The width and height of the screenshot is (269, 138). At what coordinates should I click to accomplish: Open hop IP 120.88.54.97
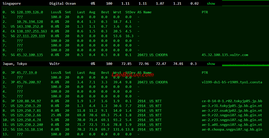pyautogui.click(x=29, y=101)
